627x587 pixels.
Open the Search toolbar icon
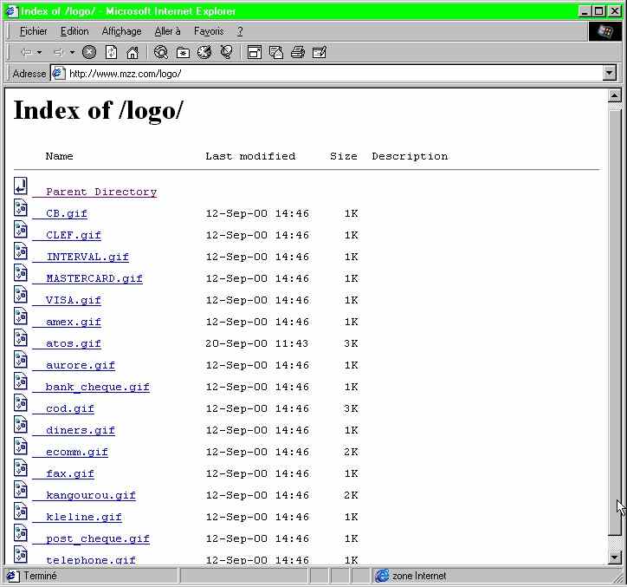(x=161, y=52)
